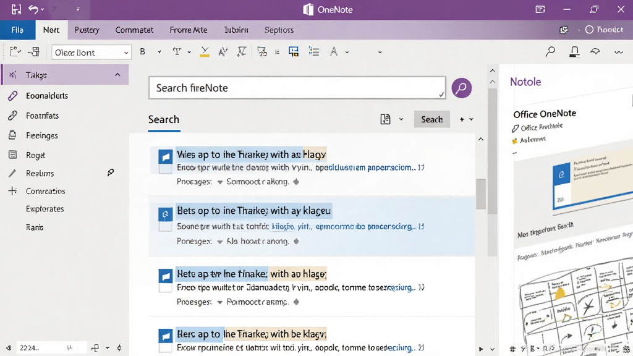This screenshot has width=633, height=356.
Task: Select the Search tab above results
Action: (163, 119)
